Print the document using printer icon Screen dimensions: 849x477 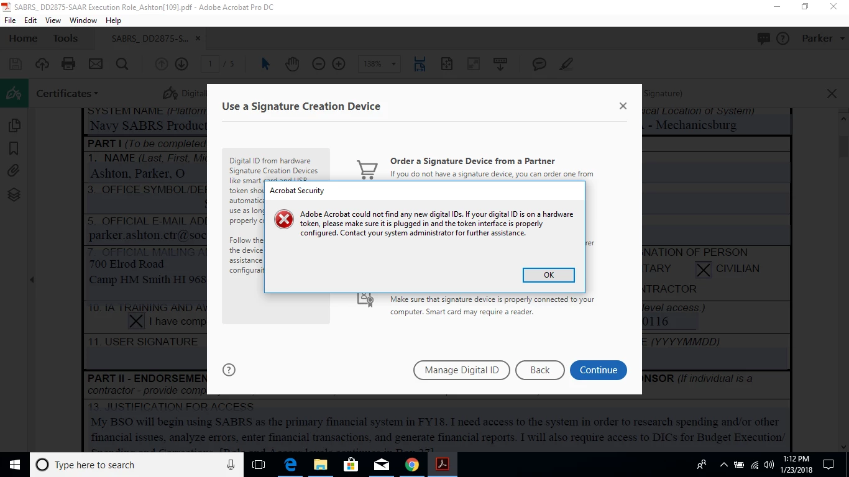pos(68,64)
